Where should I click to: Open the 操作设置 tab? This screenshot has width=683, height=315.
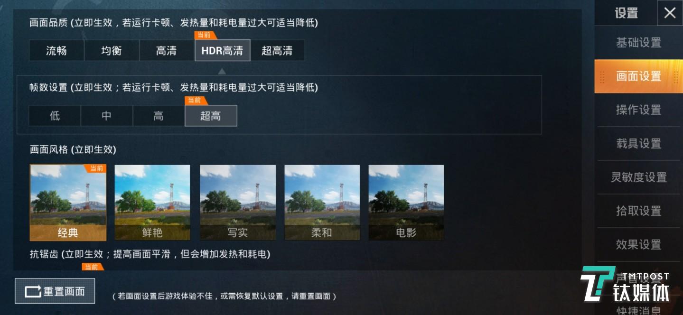(638, 110)
